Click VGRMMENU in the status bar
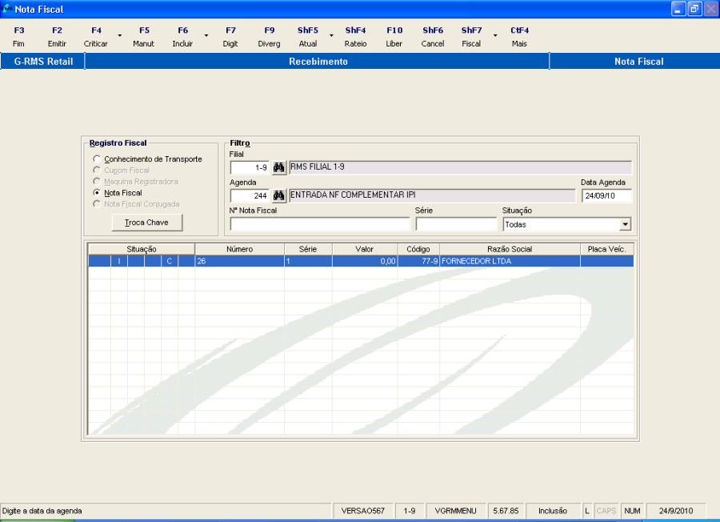Viewport: 720px width, 522px height. click(455, 511)
